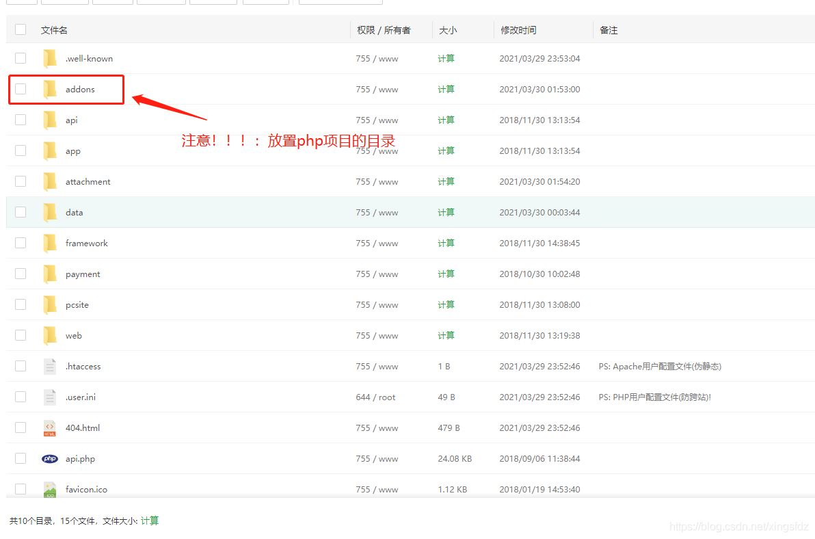Viewport: 815px width, 539px height.
Task: Open the attachment folder by name
Action: [88, 182]
